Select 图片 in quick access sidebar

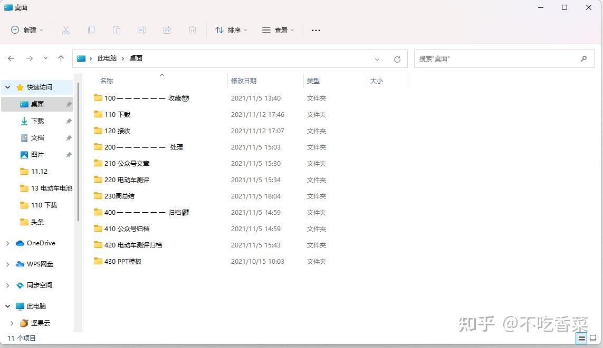tap(37, 155)
